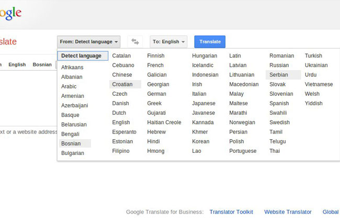Screen dimensions: 340x224
Task: Select Yiddish from the language list
Action: 314,104
